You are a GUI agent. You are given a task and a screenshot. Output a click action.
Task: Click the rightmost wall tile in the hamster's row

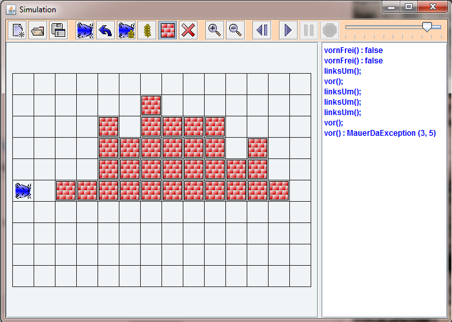(x=279, y=191)
